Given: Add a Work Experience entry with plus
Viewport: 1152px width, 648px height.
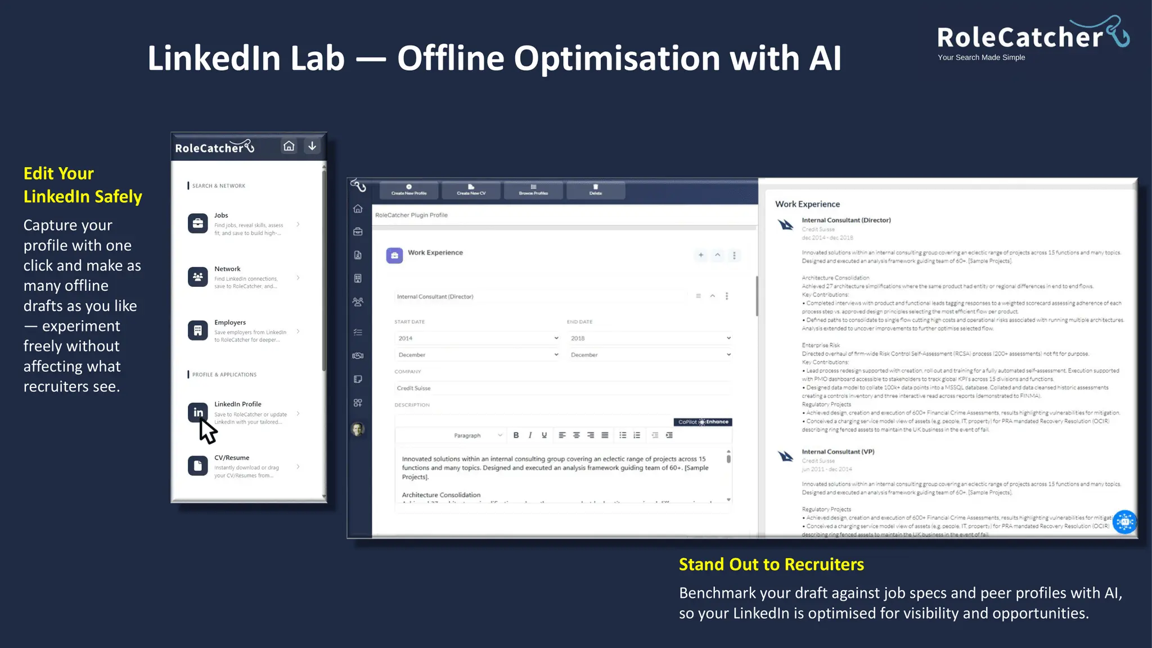Looking at the screenshot, I should click(x=701, y=255).
